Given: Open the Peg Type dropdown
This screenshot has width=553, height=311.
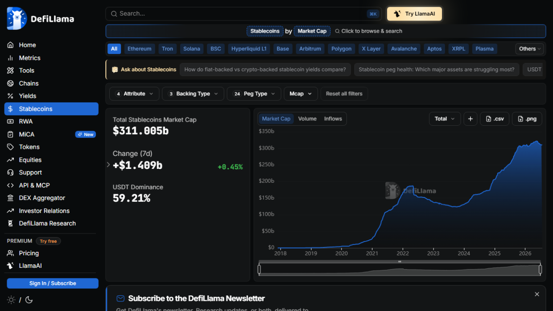Looking at the screenshot, I should [254, 94].
